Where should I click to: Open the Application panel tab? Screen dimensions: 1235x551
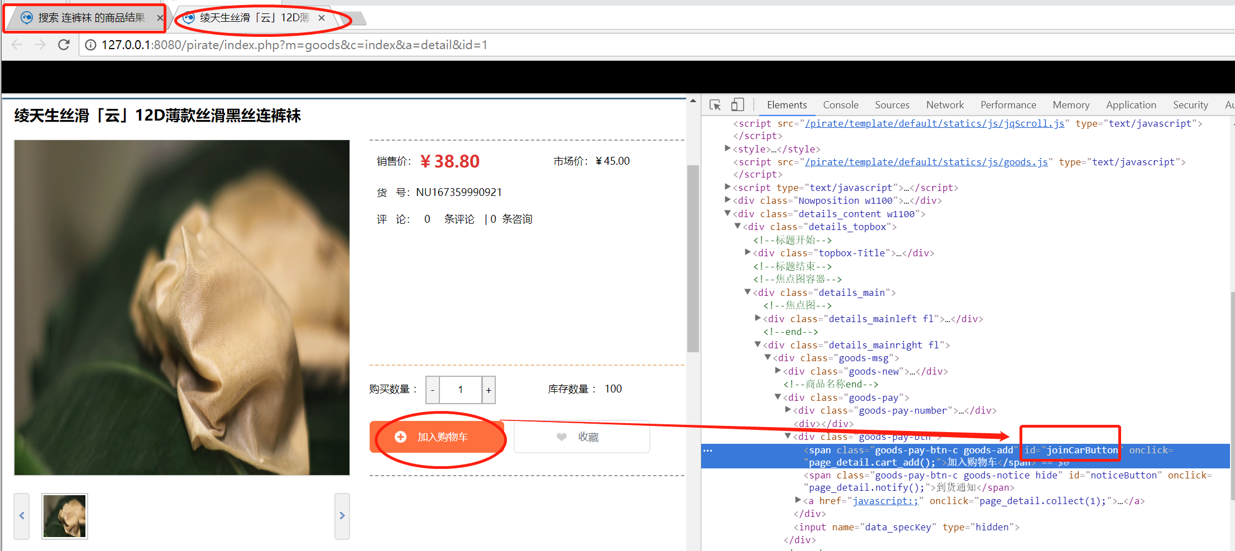point(1131,105)
